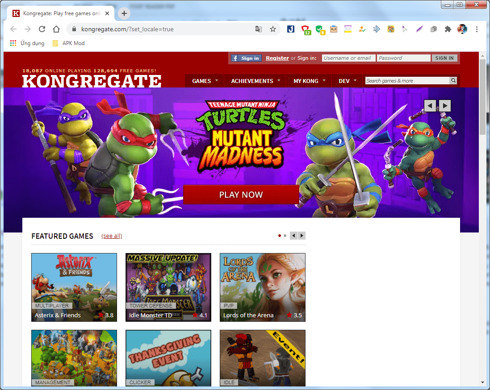Click the browser back arrow
This screenshot has width=490, height=390.
point(13,29)
